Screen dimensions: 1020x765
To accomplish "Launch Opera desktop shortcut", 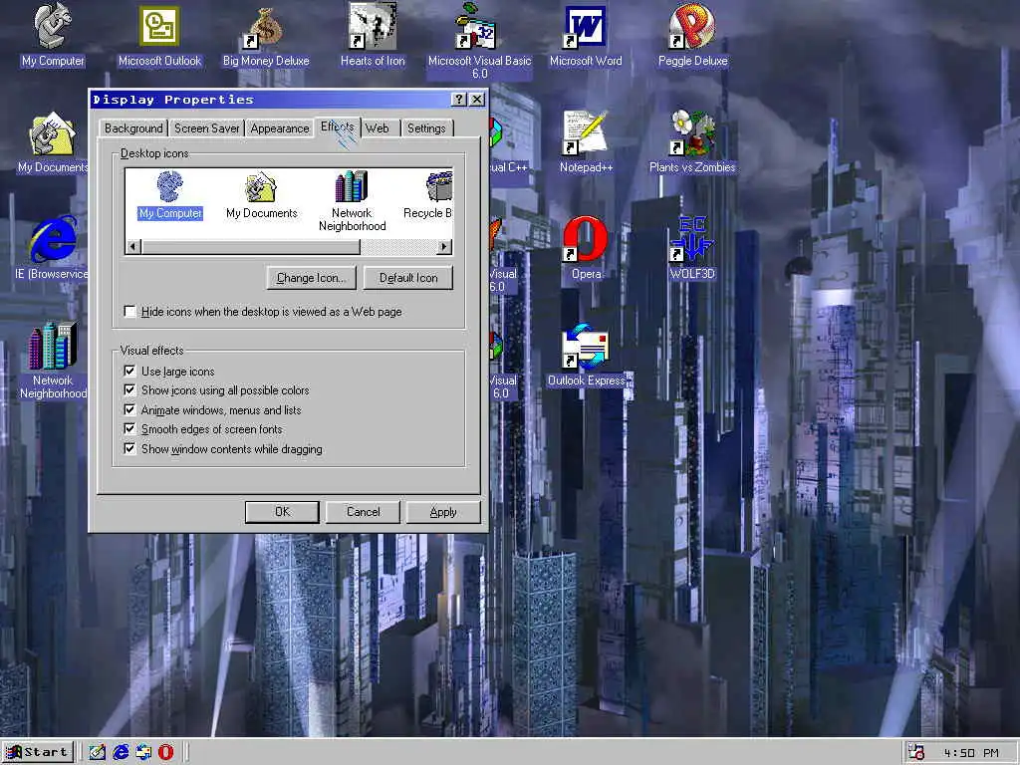I will [x=586, y=248].
